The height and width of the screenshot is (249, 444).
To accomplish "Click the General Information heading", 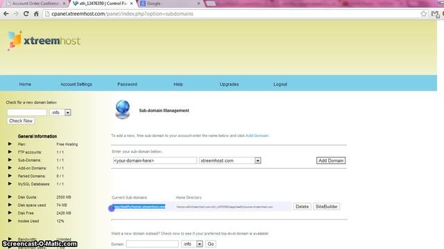I will pyautogui.click(x=37, y=136).
